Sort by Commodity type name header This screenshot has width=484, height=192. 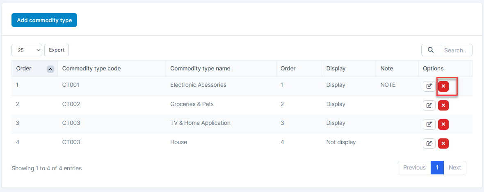[200, 69]
